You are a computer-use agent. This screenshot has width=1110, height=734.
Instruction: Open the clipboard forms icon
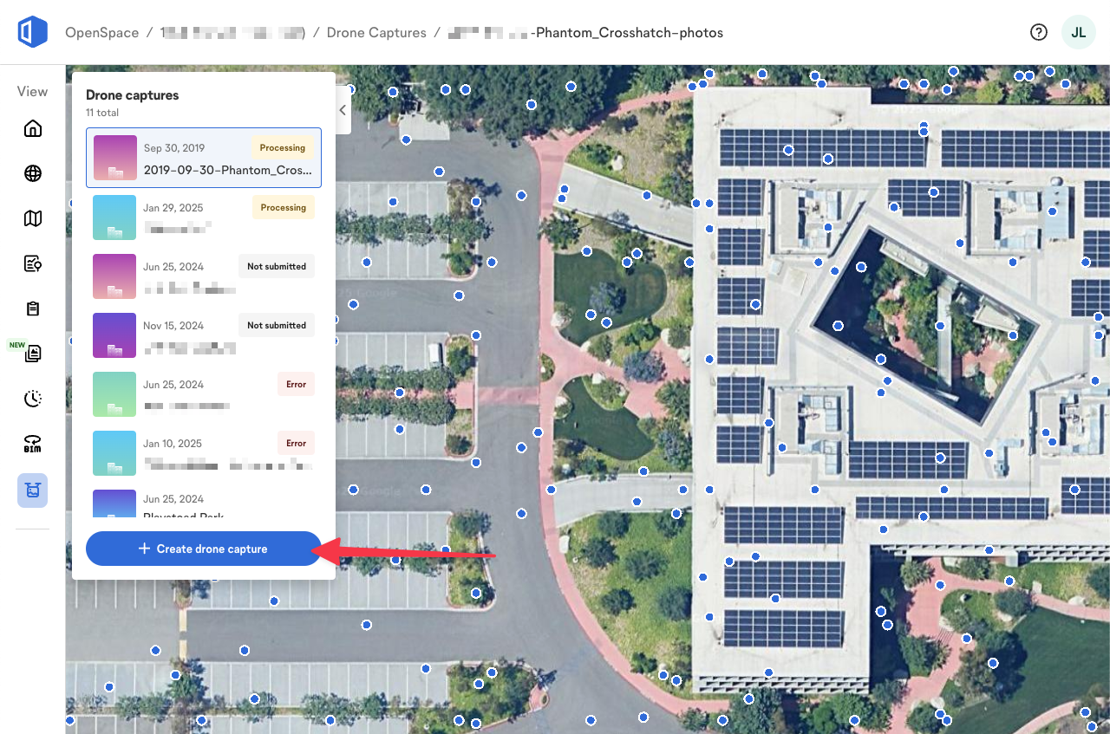[32, 309]
